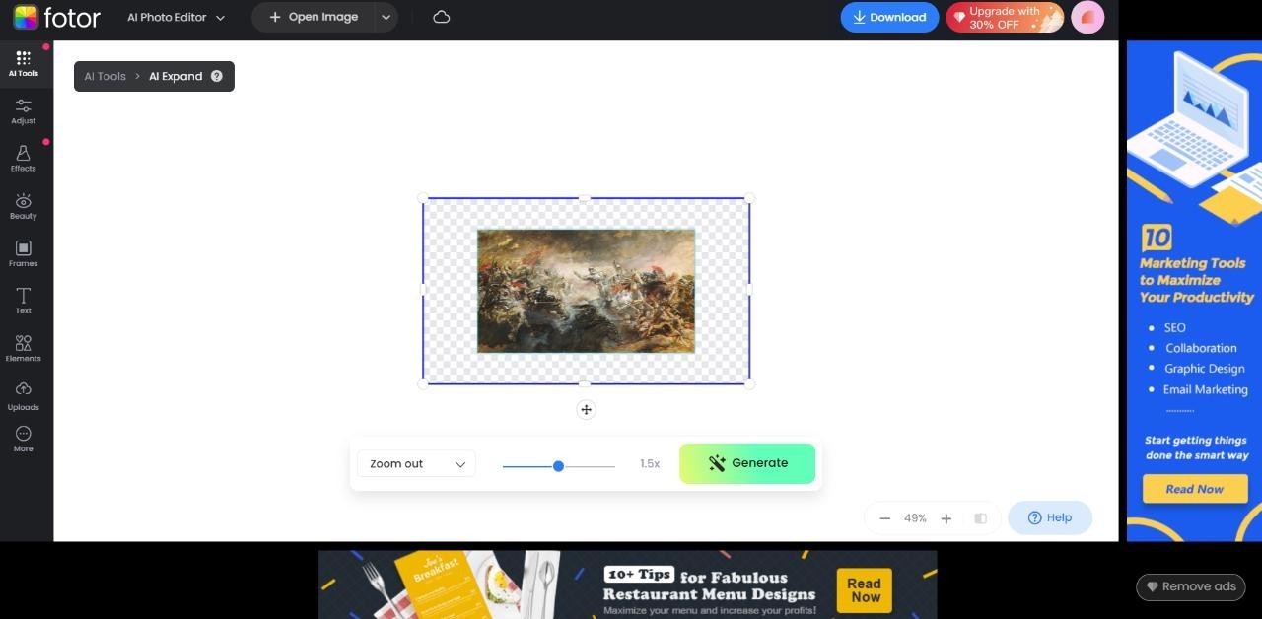Select the Frames tool
The image size is (1262, 619).
pos(24,253)
